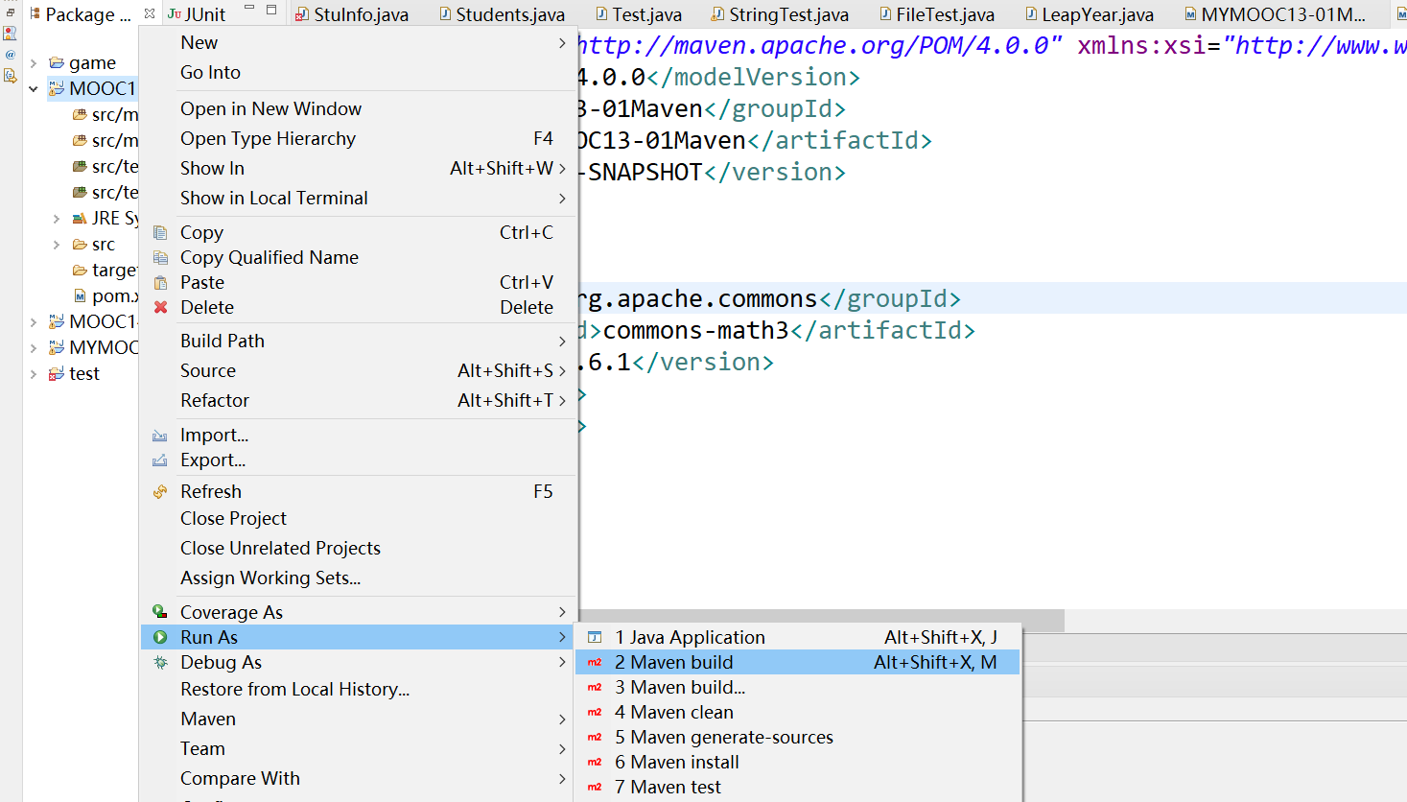
Task: Click the red Delete X icon
Action: point(160,307)
